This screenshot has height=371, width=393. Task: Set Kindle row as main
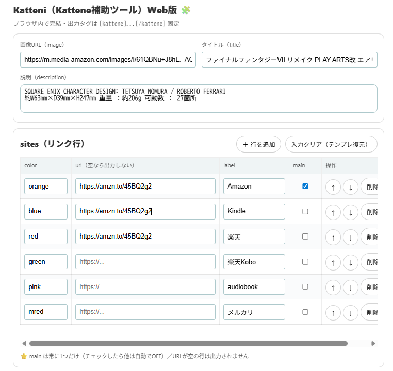(305, 211)
